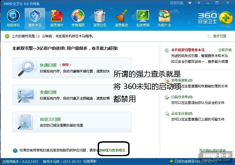Click cloud connection status icon in status bar
235x165 pixels.
(x=171, y=161)
